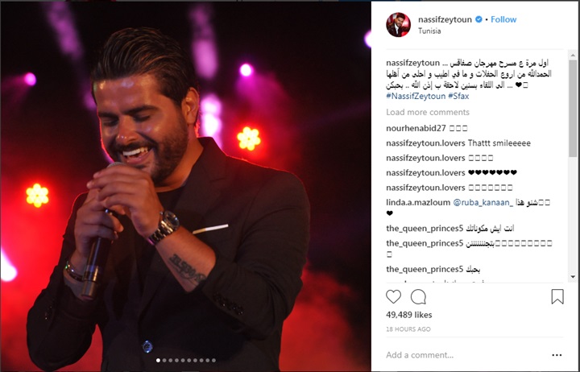The image size is (580, 372).
Task: Follow nassifzeytoun
Action: click(503, 19)
